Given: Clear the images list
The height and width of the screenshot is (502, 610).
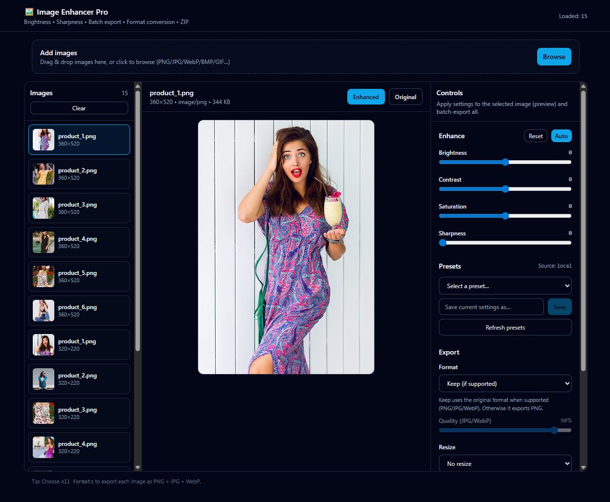Looking at the screenshot, I should tap(79, 108).
